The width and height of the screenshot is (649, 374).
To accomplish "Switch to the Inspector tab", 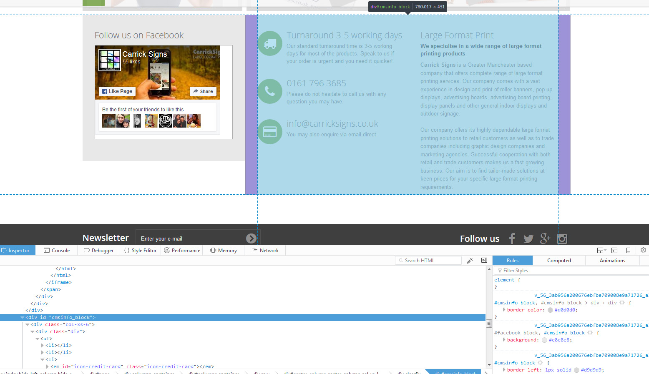I will [18, 250].
